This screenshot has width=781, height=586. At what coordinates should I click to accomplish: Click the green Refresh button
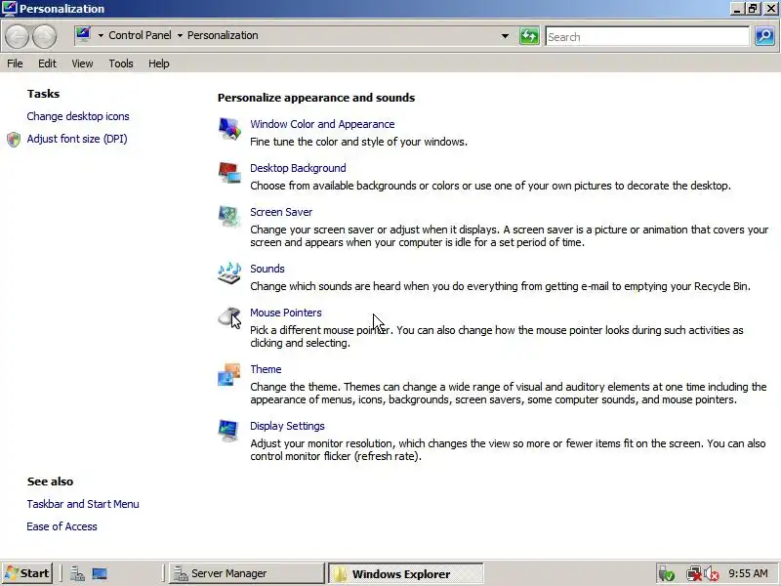[529, 36]
